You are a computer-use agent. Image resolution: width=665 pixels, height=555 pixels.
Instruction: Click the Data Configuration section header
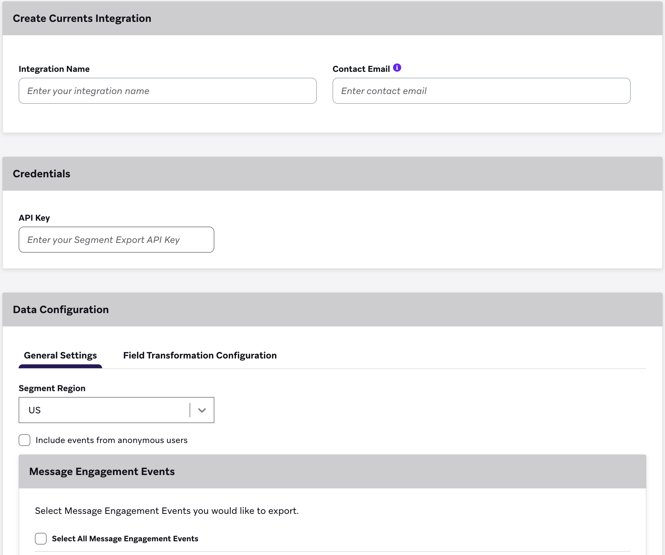61,309
